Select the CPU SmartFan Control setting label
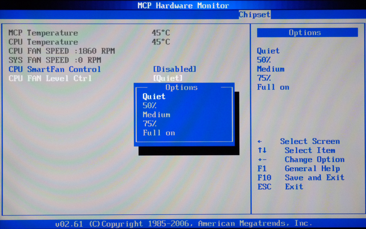This screenshot has width=366, height=229. (x=55, y=70)
